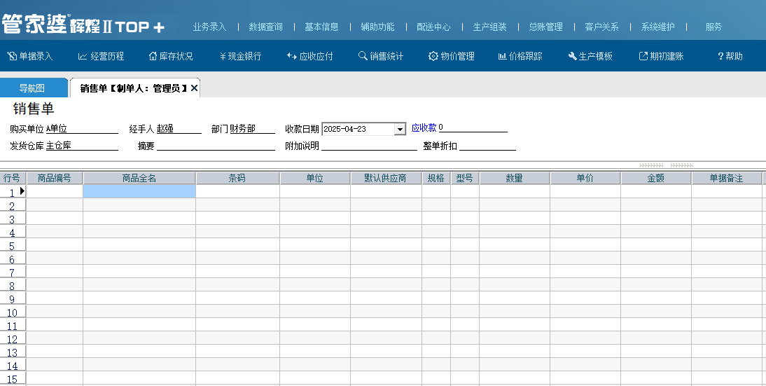Viewport: 766px width, 386px height.
Task: Click the 部门 field showing 财务部
Action: (x=253, y=129)
